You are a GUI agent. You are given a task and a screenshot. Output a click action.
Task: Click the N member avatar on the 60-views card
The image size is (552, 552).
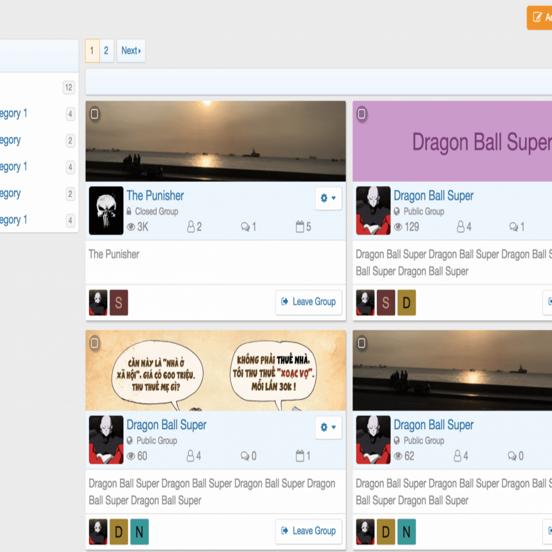[x=140, y=532]
